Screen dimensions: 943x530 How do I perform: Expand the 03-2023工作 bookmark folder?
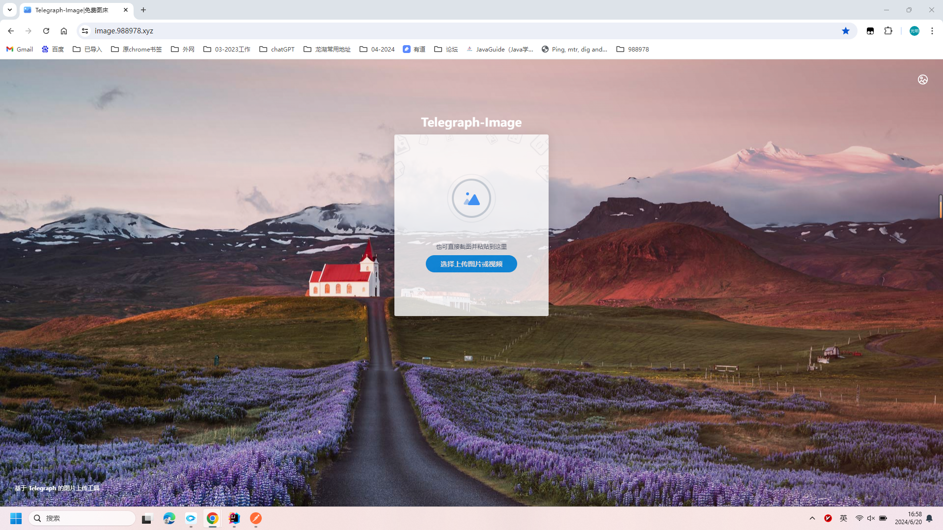[227, 49]
